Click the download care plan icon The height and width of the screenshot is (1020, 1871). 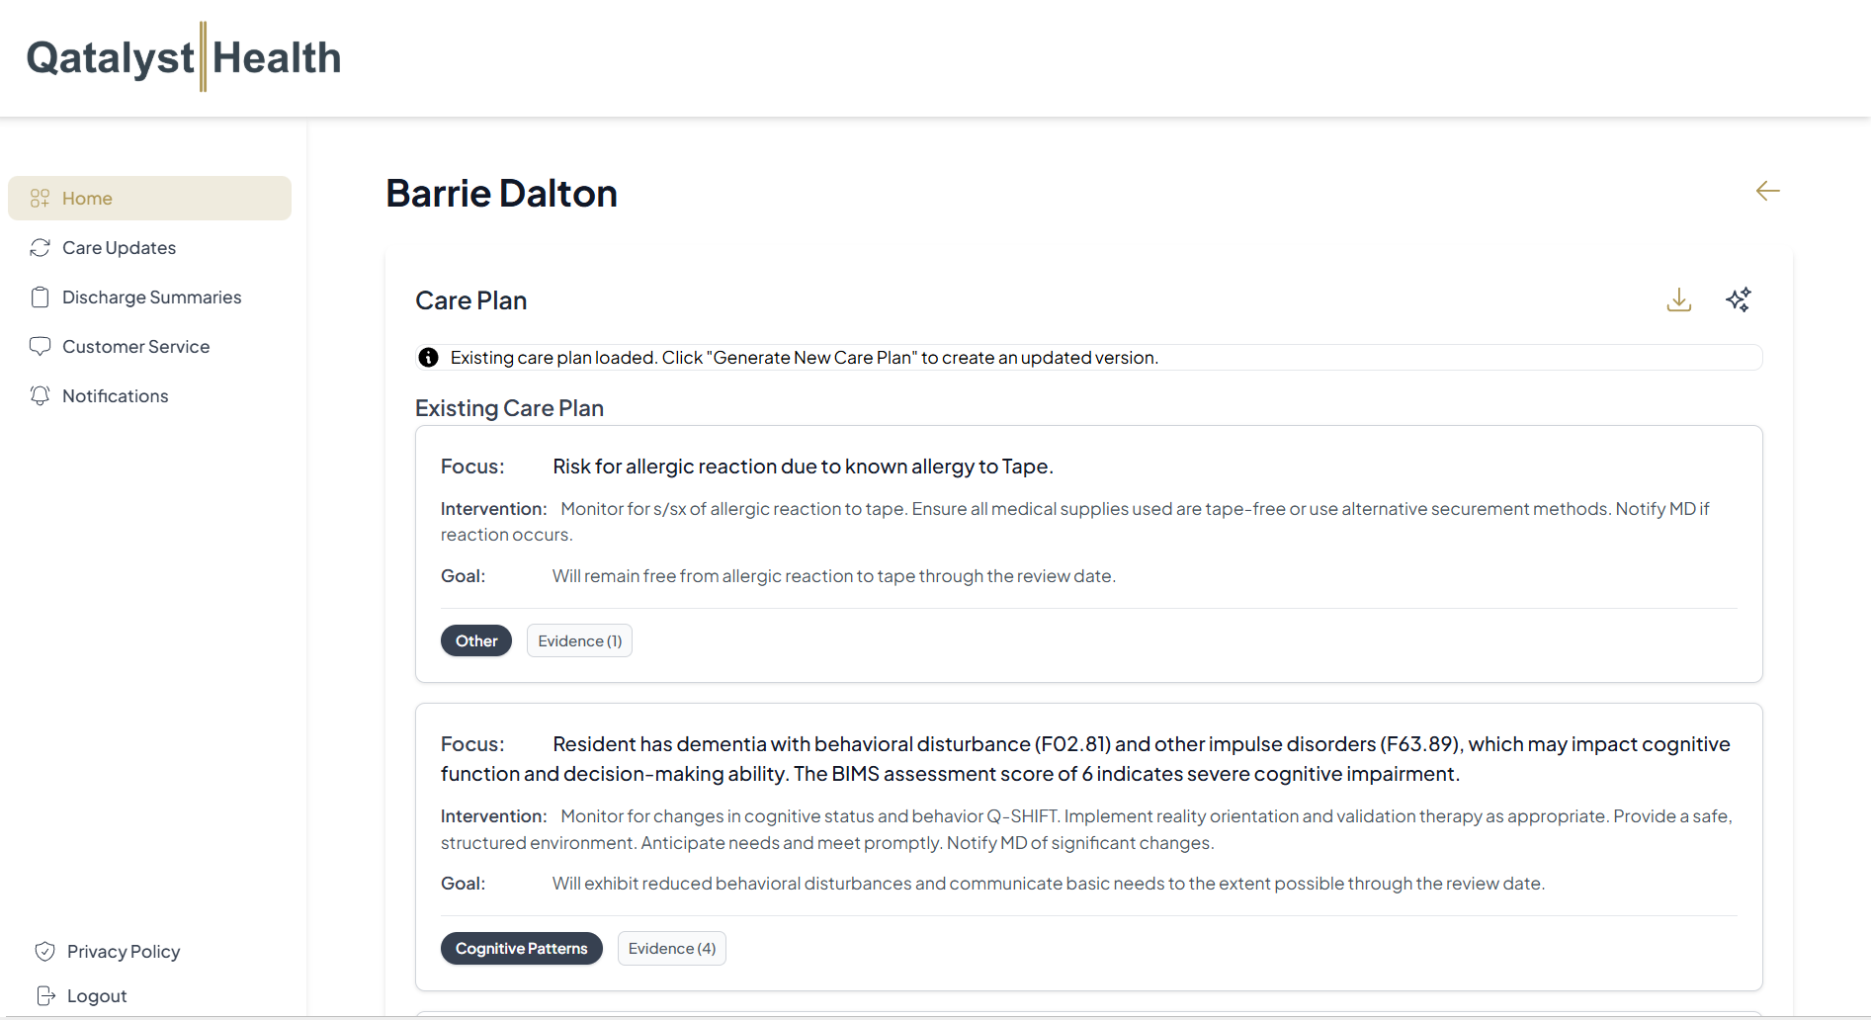[1678, 299]
